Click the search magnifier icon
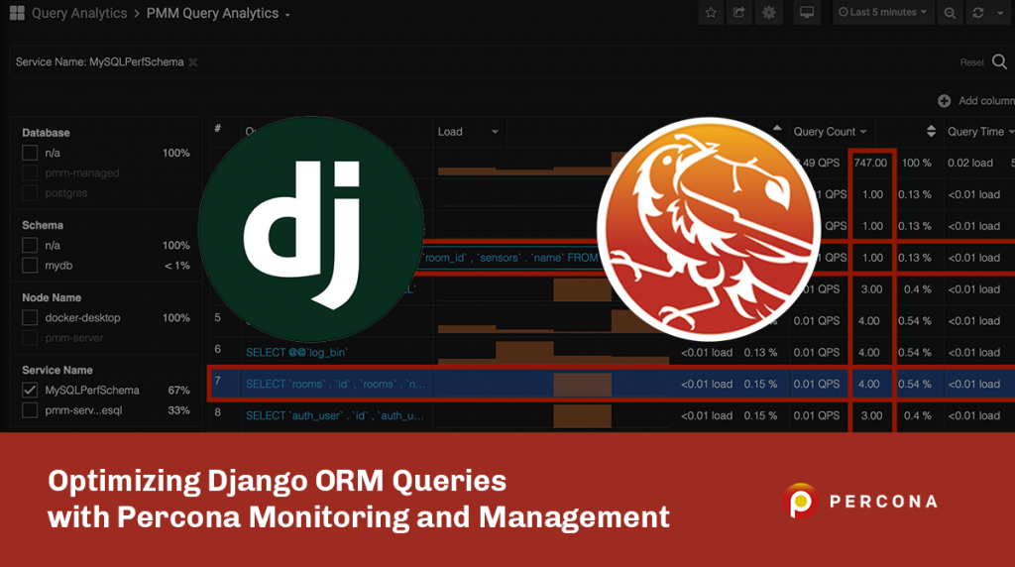This screenshot has height=567, width=1015. [x=999, y=61]
